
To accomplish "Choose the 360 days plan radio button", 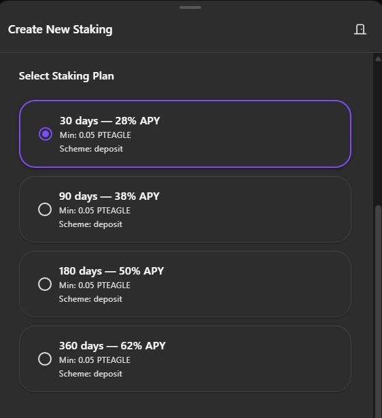I will point(45,359).
